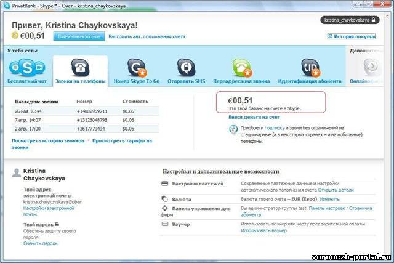This screenshot has width=394, height=263.
Task: Click the Ваучер ticket icon
Action: pyautogui.click(x=164, y=224)
